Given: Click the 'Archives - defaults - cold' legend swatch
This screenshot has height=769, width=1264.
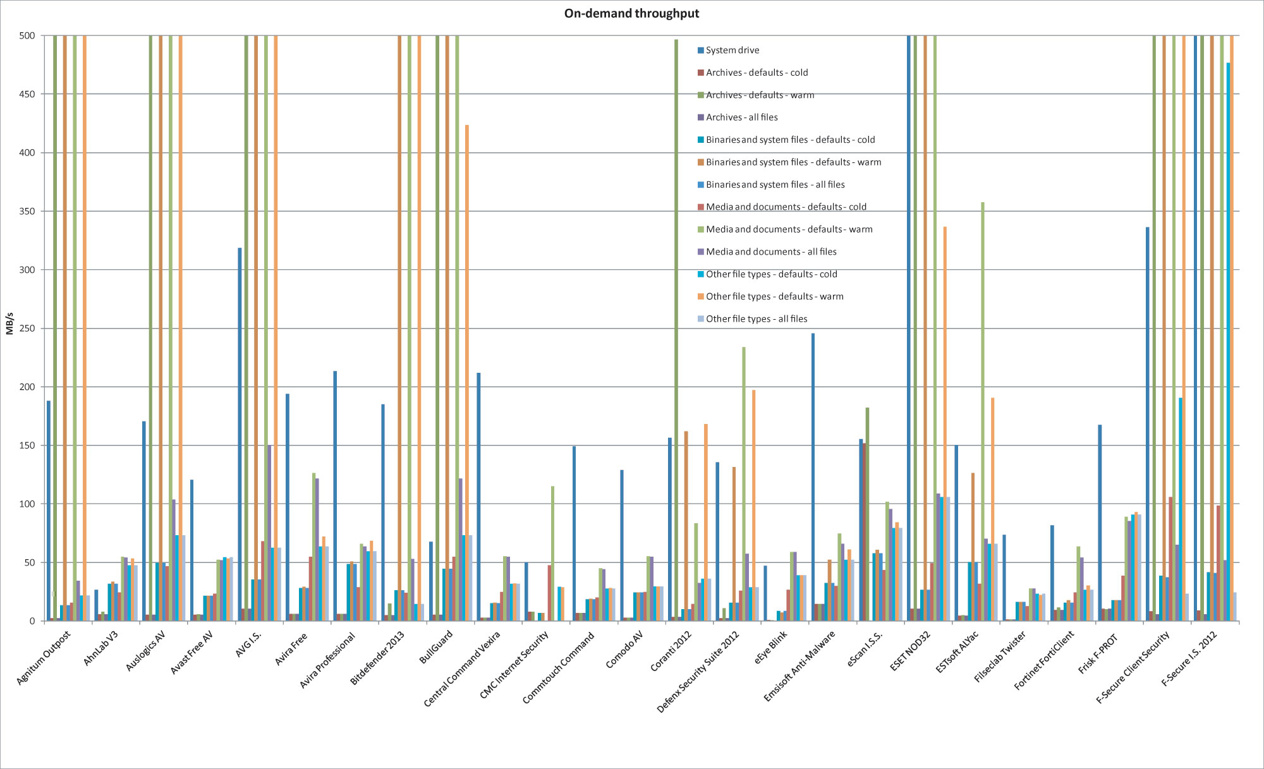Looking at the screenshot, I should pos(701,73).
